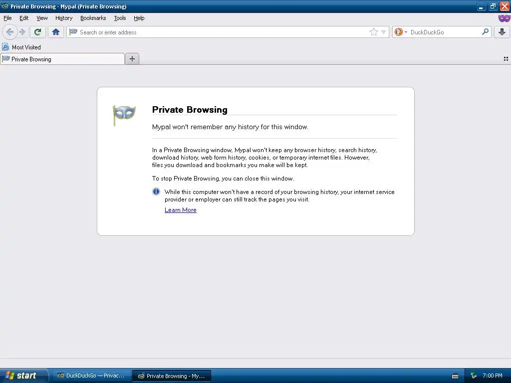
Task: Open the History menu
Action: point(64,18)
